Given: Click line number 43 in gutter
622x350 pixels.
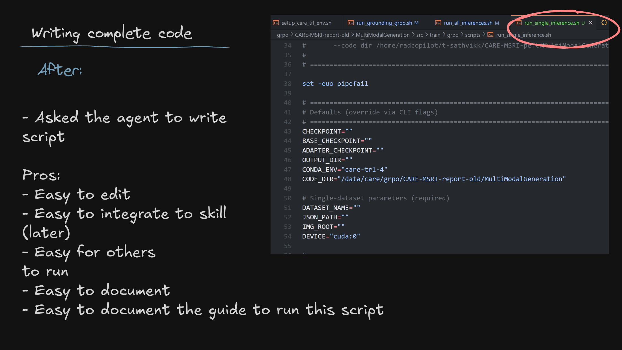Looking at the screenshot, I should 288,131.
